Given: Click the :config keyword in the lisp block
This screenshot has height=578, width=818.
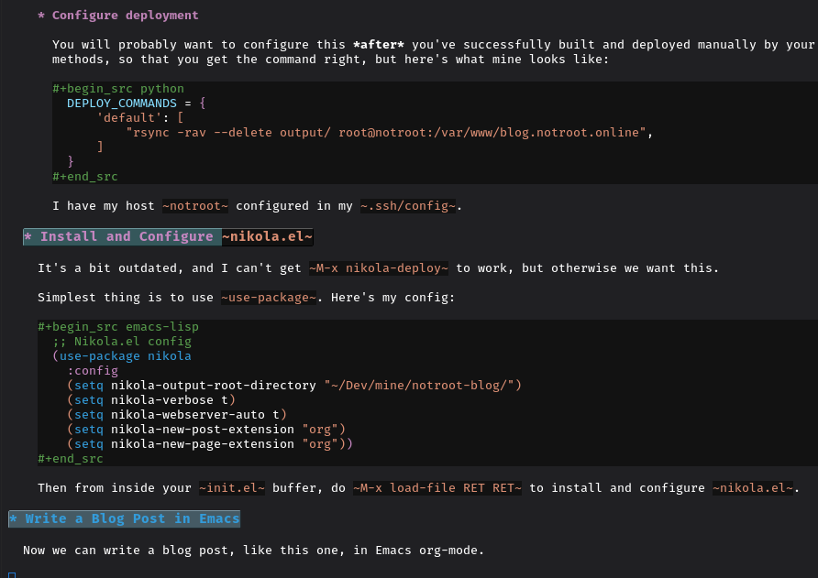Looking at the screenshot, I should tap(92, 370).
